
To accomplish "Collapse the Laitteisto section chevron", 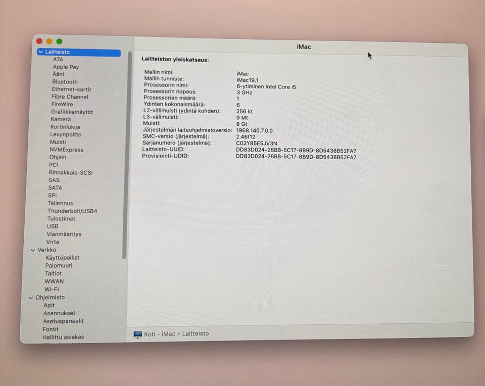I will (41, 52).
